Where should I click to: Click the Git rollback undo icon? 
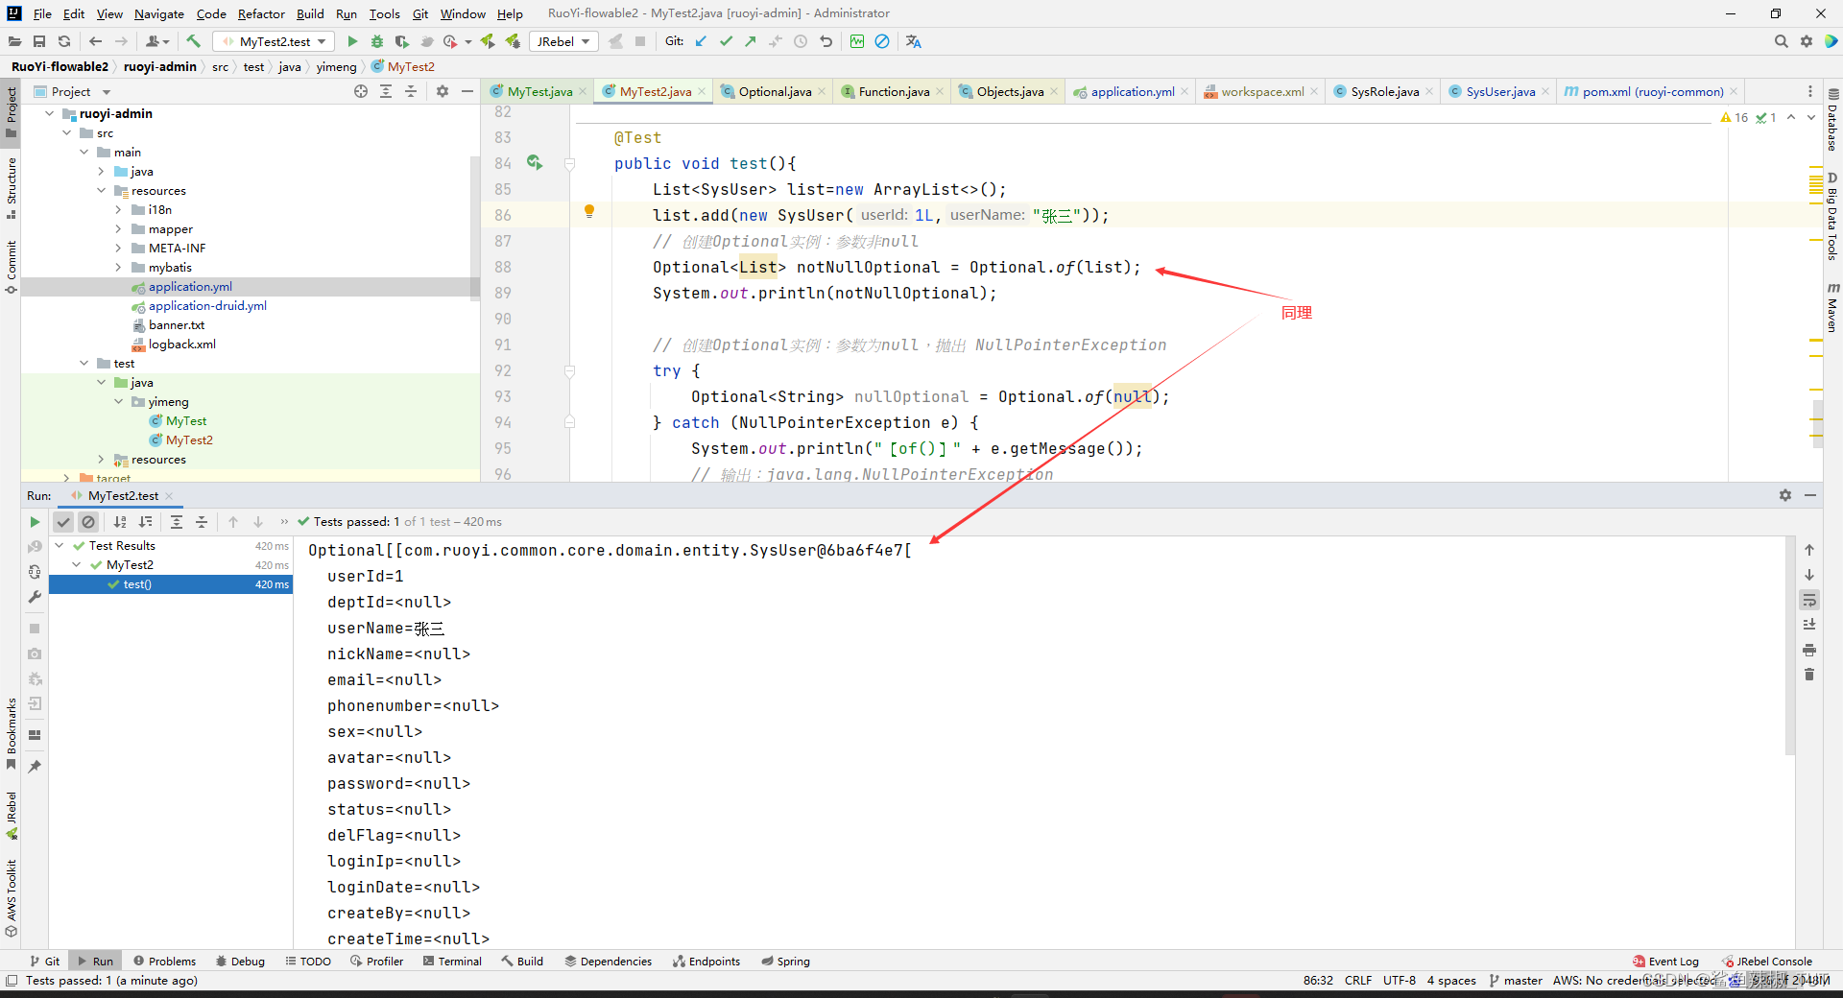tap(826, 41)
